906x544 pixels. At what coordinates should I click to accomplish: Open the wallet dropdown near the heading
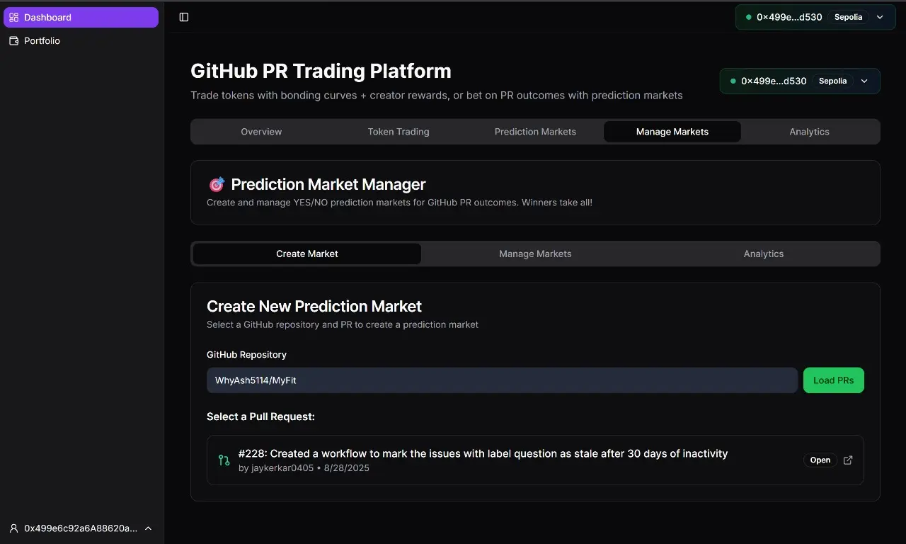pyautogui.click(x=864, y=81)
